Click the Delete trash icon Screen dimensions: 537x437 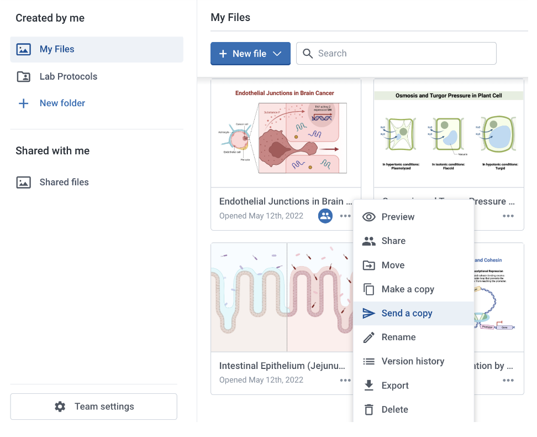click(x=369, y=409)
